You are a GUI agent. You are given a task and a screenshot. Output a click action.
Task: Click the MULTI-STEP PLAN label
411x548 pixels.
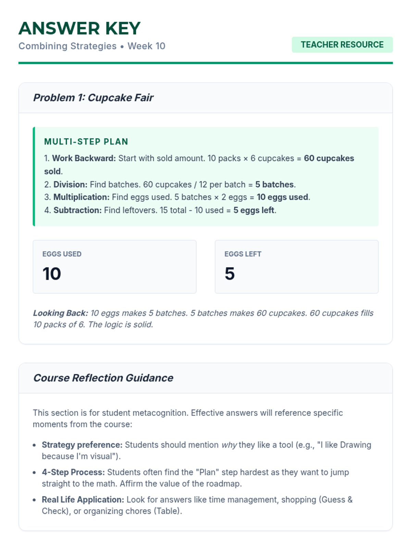tap(86, 142)
